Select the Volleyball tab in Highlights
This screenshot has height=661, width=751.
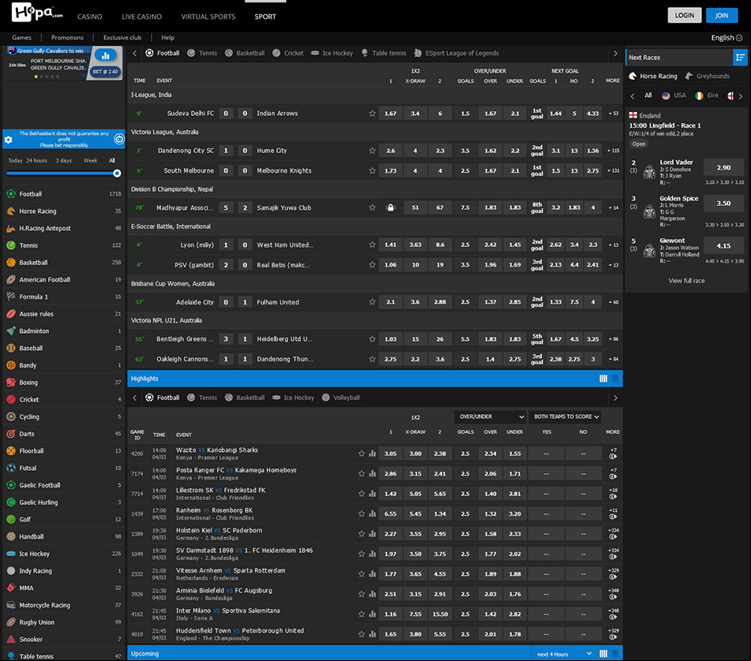pos(340,398)
